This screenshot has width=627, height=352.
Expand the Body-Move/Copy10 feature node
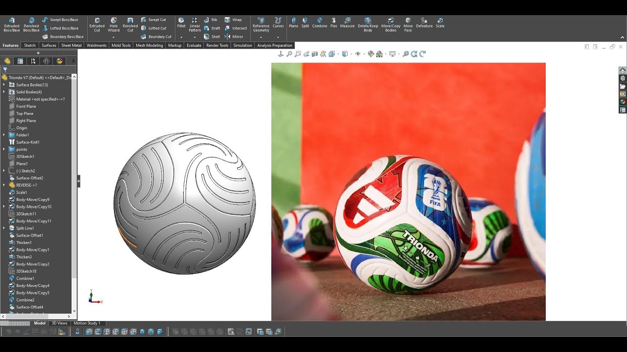tap(4, 207)
